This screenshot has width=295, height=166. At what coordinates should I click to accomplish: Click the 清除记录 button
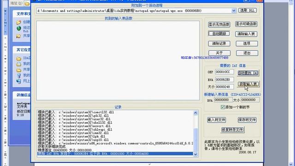(219, 43)
